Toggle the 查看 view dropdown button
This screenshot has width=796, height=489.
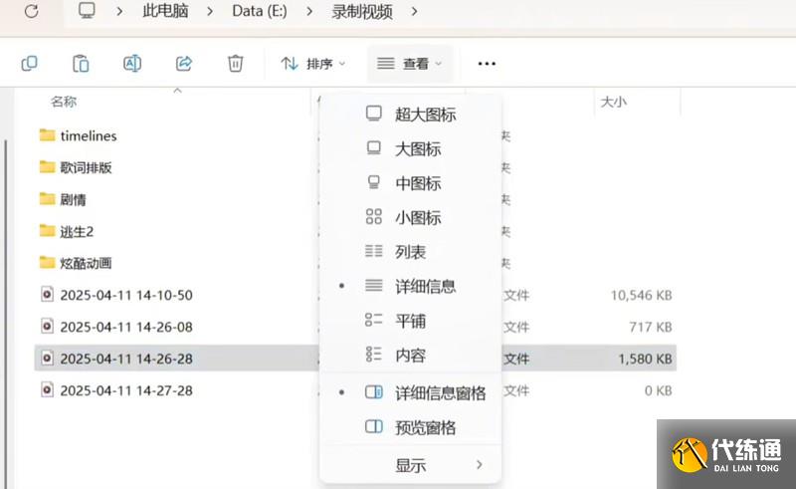click(410, 64)
